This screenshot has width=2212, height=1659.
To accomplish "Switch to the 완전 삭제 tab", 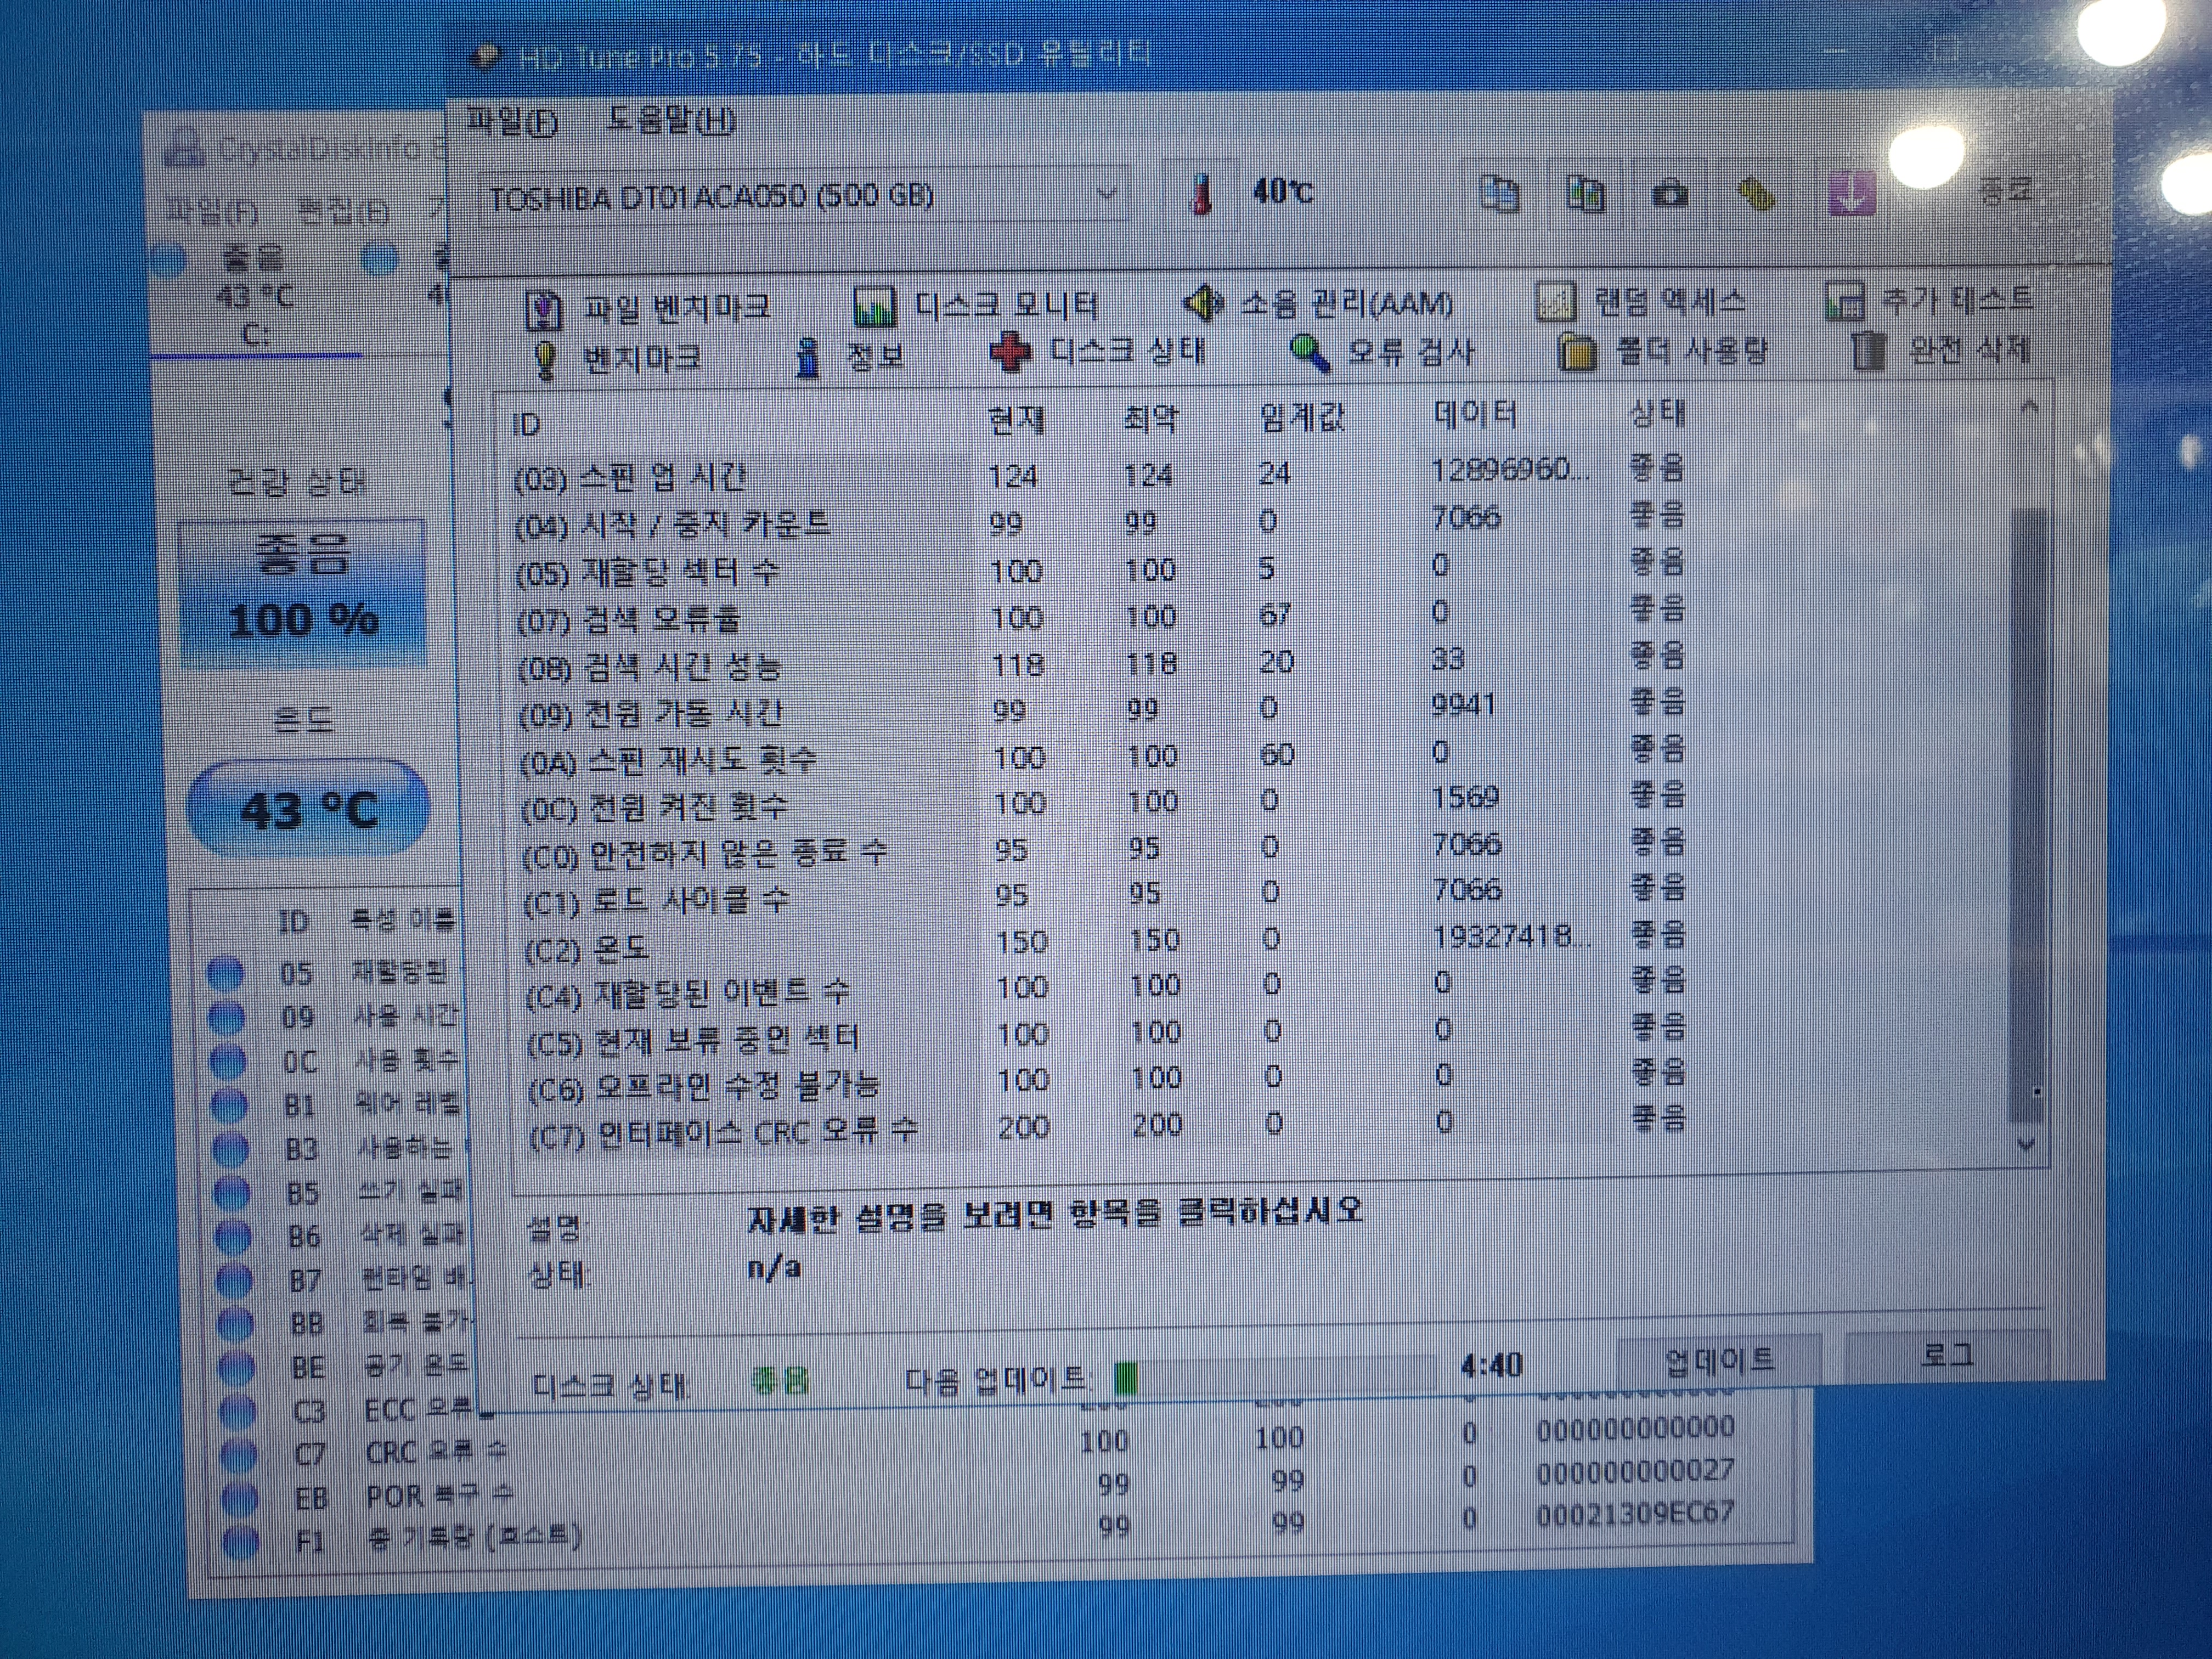I will pyautogui.click(x=1940, y=350).
